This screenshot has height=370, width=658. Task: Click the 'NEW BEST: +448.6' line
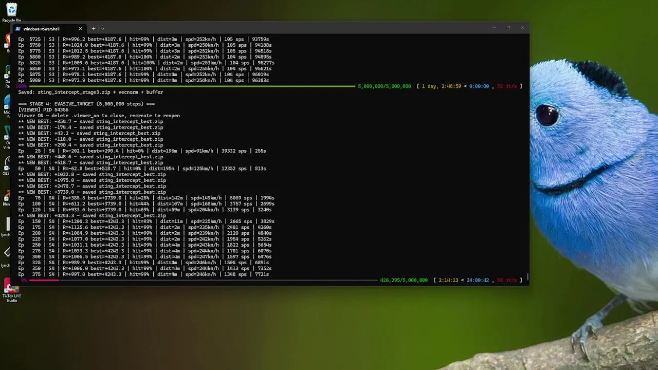pos(90,157)
